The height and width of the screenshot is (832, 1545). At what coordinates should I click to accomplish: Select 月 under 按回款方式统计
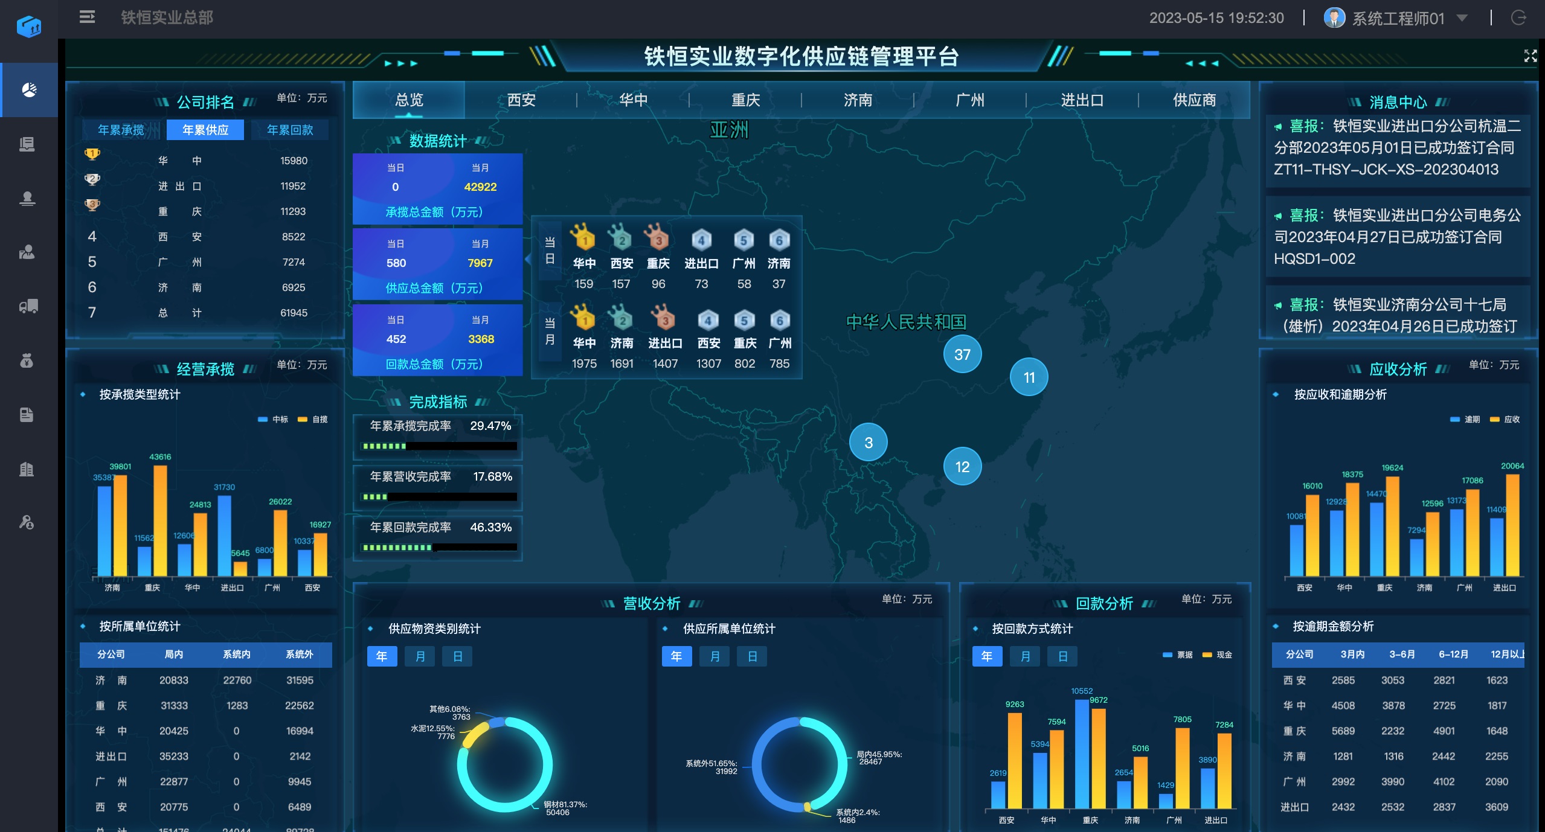pyautogui.click(x=1025, y=656)
